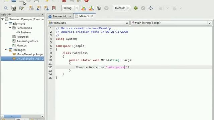Click line number 12 in the gutter

pos(50,67)
